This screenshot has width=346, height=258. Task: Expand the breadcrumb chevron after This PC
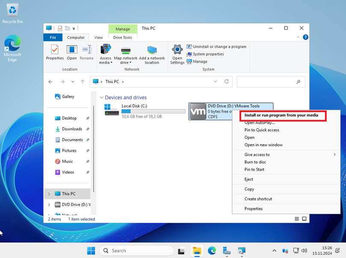click(123, 82)
